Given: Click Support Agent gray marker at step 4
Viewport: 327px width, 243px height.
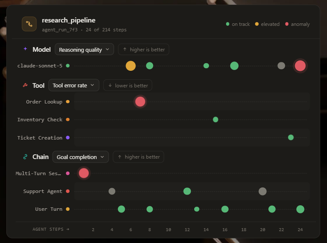Looking at the screenshot, I should (x=112, y=191).
